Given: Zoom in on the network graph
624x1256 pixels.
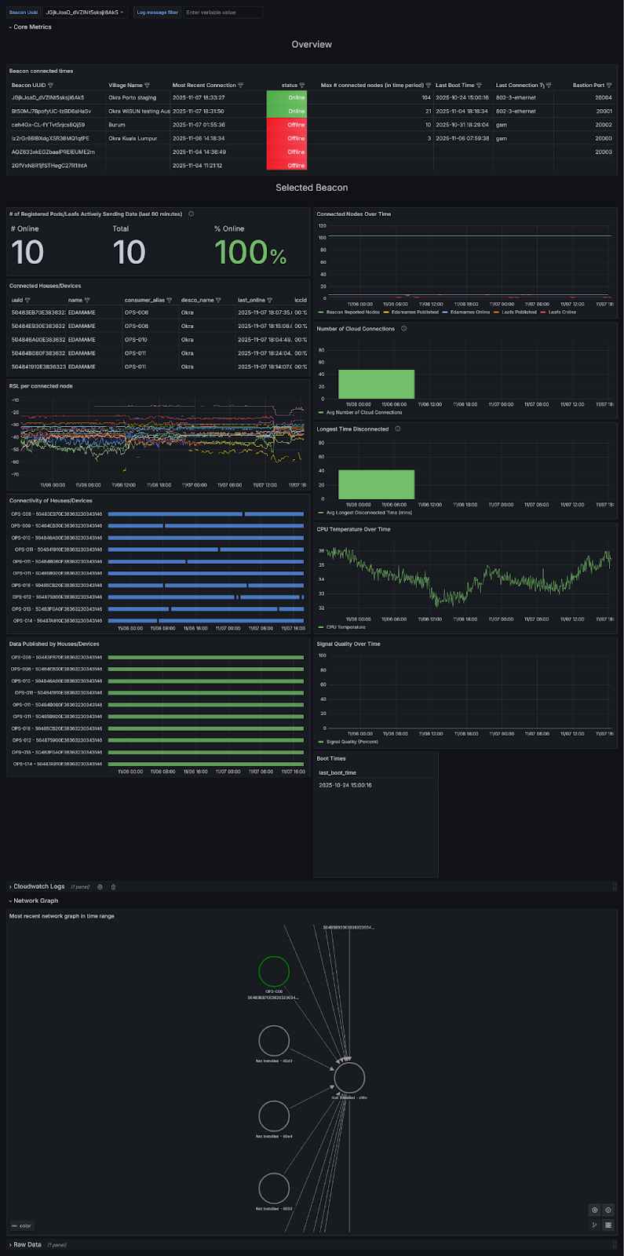Looking at the screenshot, I should pyautogui.click(x=595, y=1210).
